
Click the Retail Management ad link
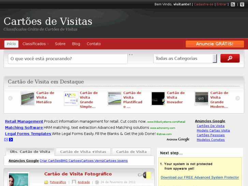pos(24,121)
